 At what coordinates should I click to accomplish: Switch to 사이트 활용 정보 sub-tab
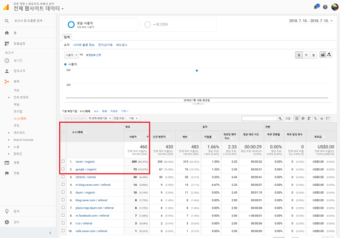[x=84, y=45]
